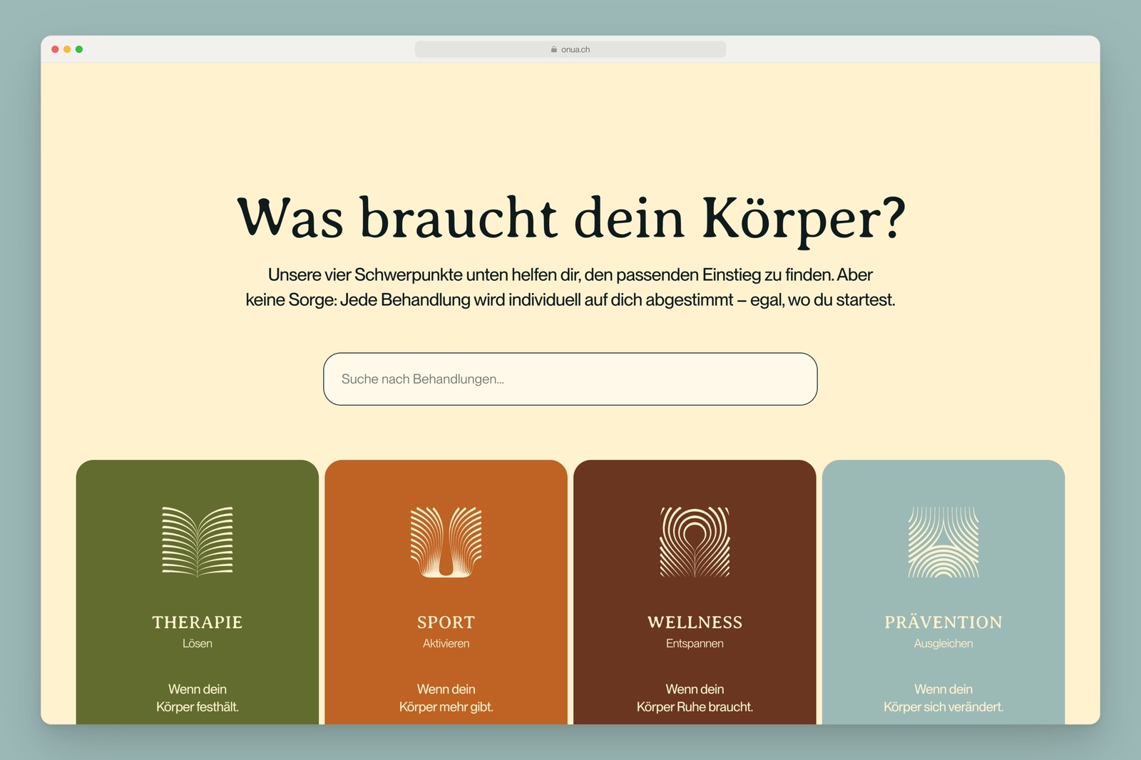
Task: Click the onua.ch browser address bar
Action: click(570, 49)
